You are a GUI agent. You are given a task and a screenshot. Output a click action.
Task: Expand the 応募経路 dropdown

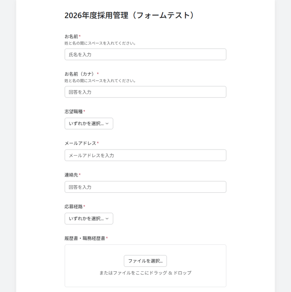88,218
